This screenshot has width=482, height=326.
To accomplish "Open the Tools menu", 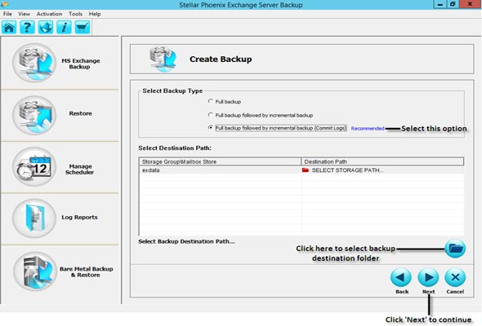I will (x=75, y=14).
